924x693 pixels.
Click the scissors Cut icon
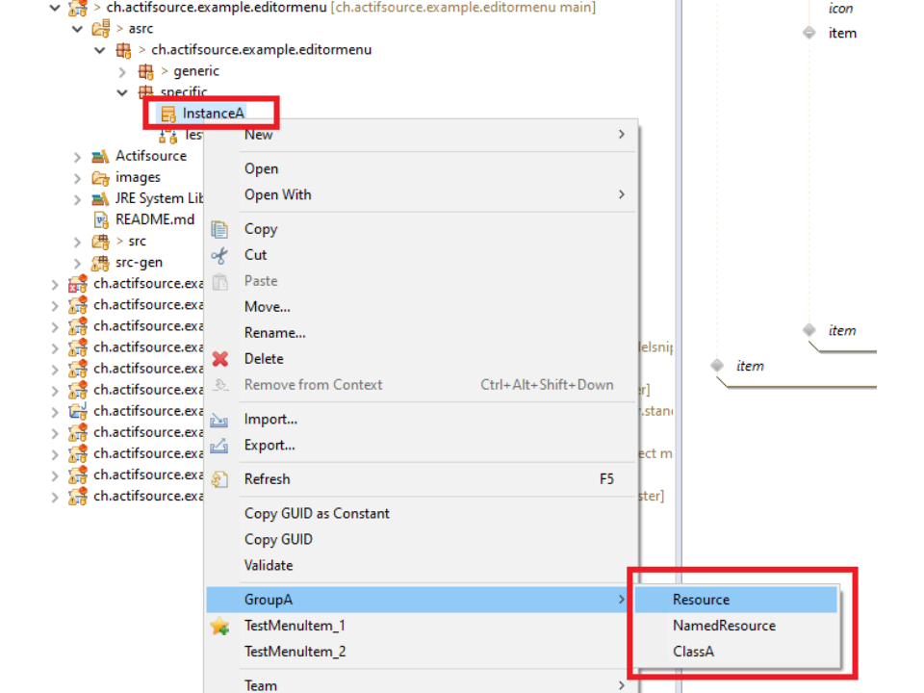[x=219, y=255]
